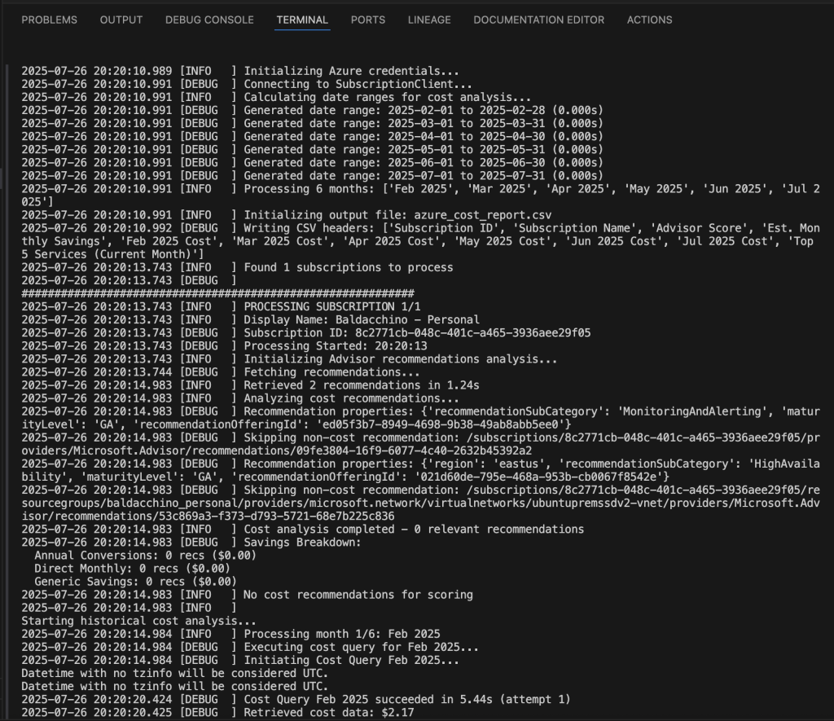Open the PORTS tab
This screenshot has height=721, width=834.
(368, 20)
